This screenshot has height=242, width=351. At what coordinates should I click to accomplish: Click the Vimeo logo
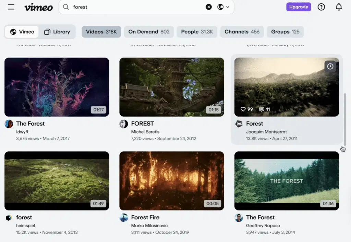[38, 7]
